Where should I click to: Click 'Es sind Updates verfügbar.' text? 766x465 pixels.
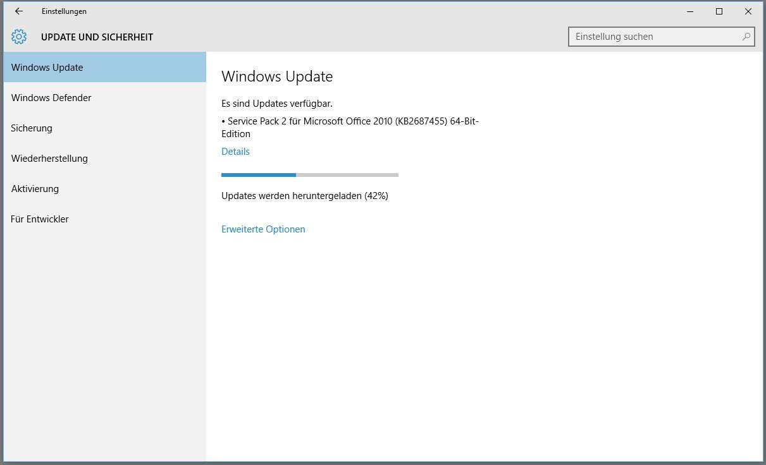[277, 104]
